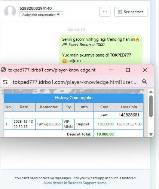Click the site information icon in address bar
The width and height of the screenshot is (159, 189).
5,82
